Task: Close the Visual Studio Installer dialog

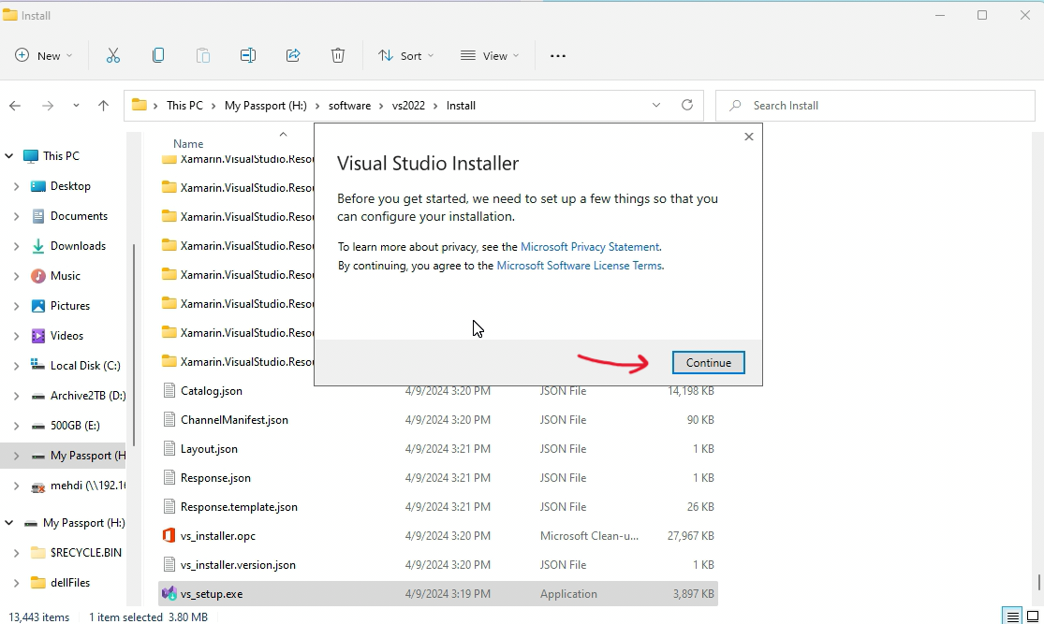Action: tap(748, 137)
